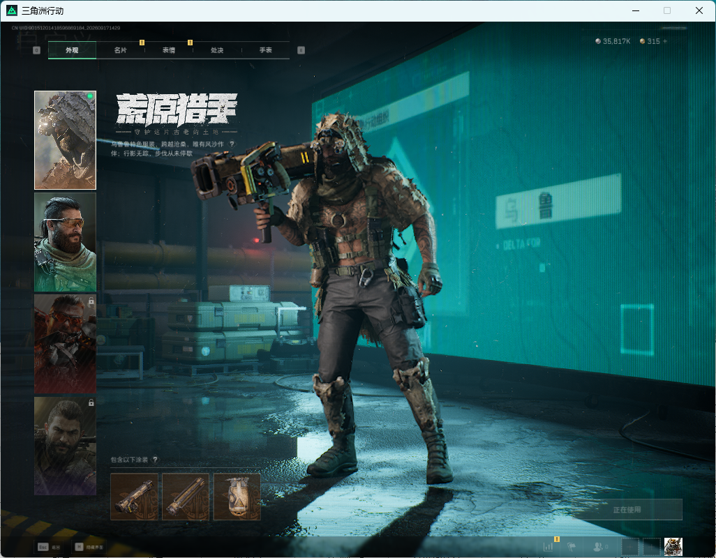The image size is (716, 558).
Task: Click the 荒原猎手 skin title
Action: [177, 110]
